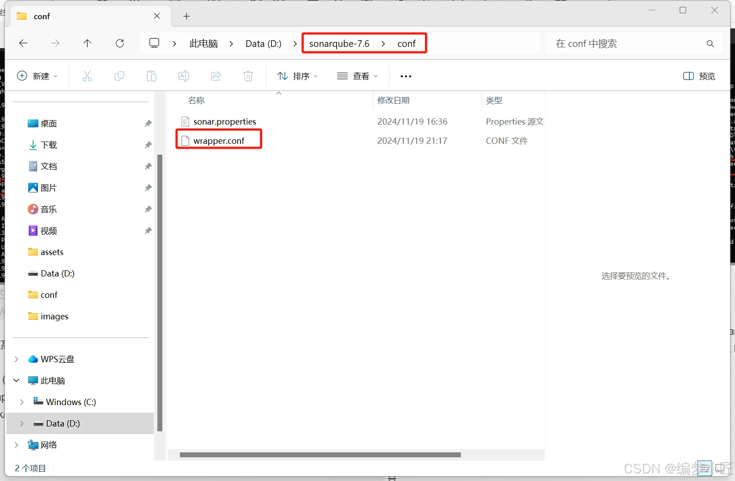Select the sonar.properties file icon
The image size is (735, 481).
point(185,121)
